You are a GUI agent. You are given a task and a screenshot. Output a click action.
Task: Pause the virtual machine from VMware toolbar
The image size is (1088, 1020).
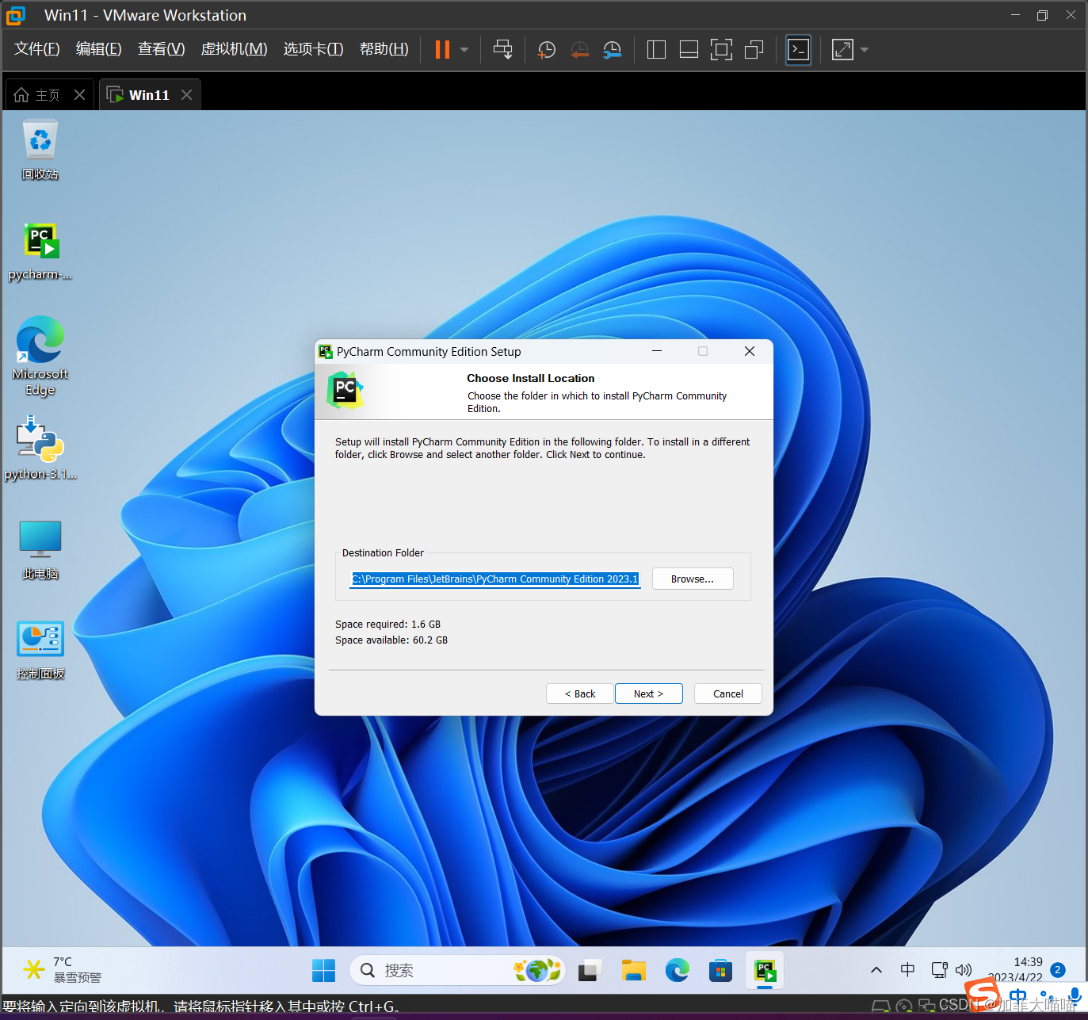(442, 49)
